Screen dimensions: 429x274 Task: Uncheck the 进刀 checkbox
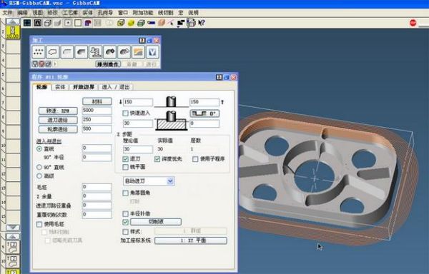pyautogui.click(x=125, y=159)
